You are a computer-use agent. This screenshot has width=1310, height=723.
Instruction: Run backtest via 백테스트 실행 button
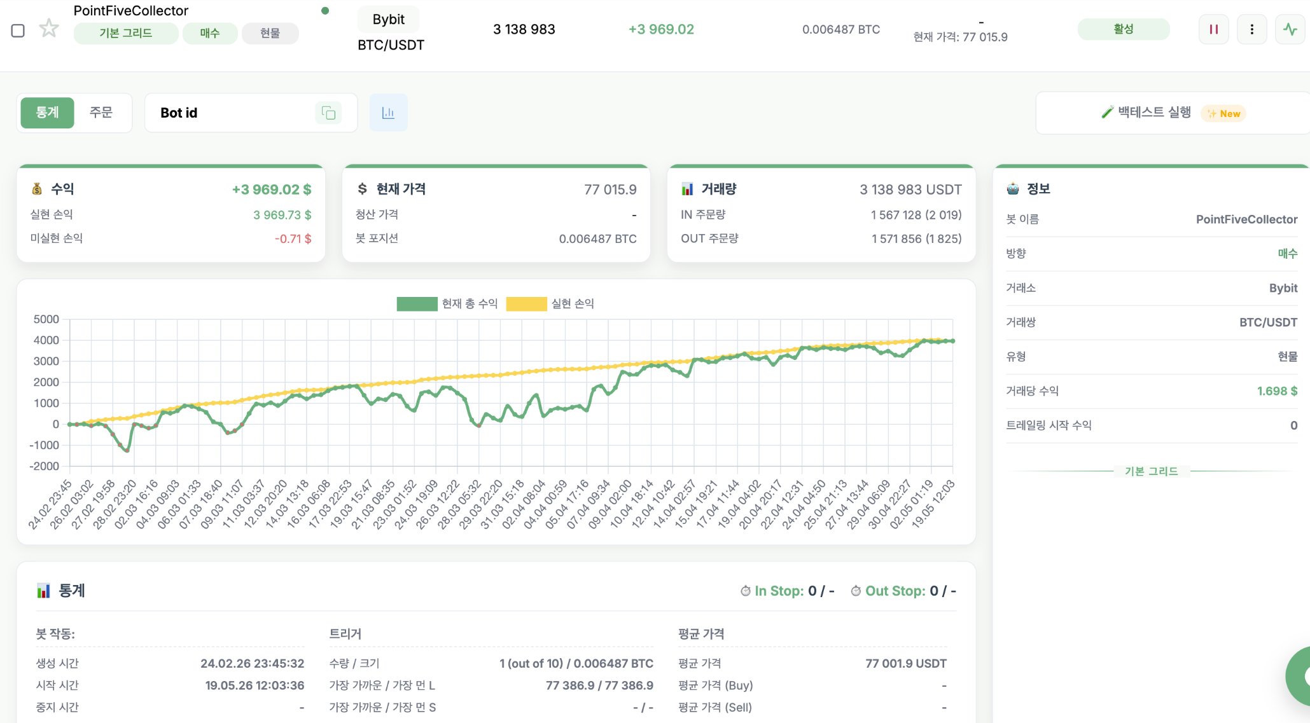tap(1172, 113)
